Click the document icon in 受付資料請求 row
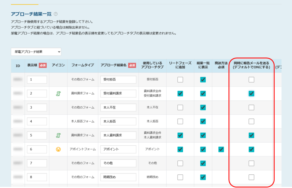The image size is (292, 188). 58,94
